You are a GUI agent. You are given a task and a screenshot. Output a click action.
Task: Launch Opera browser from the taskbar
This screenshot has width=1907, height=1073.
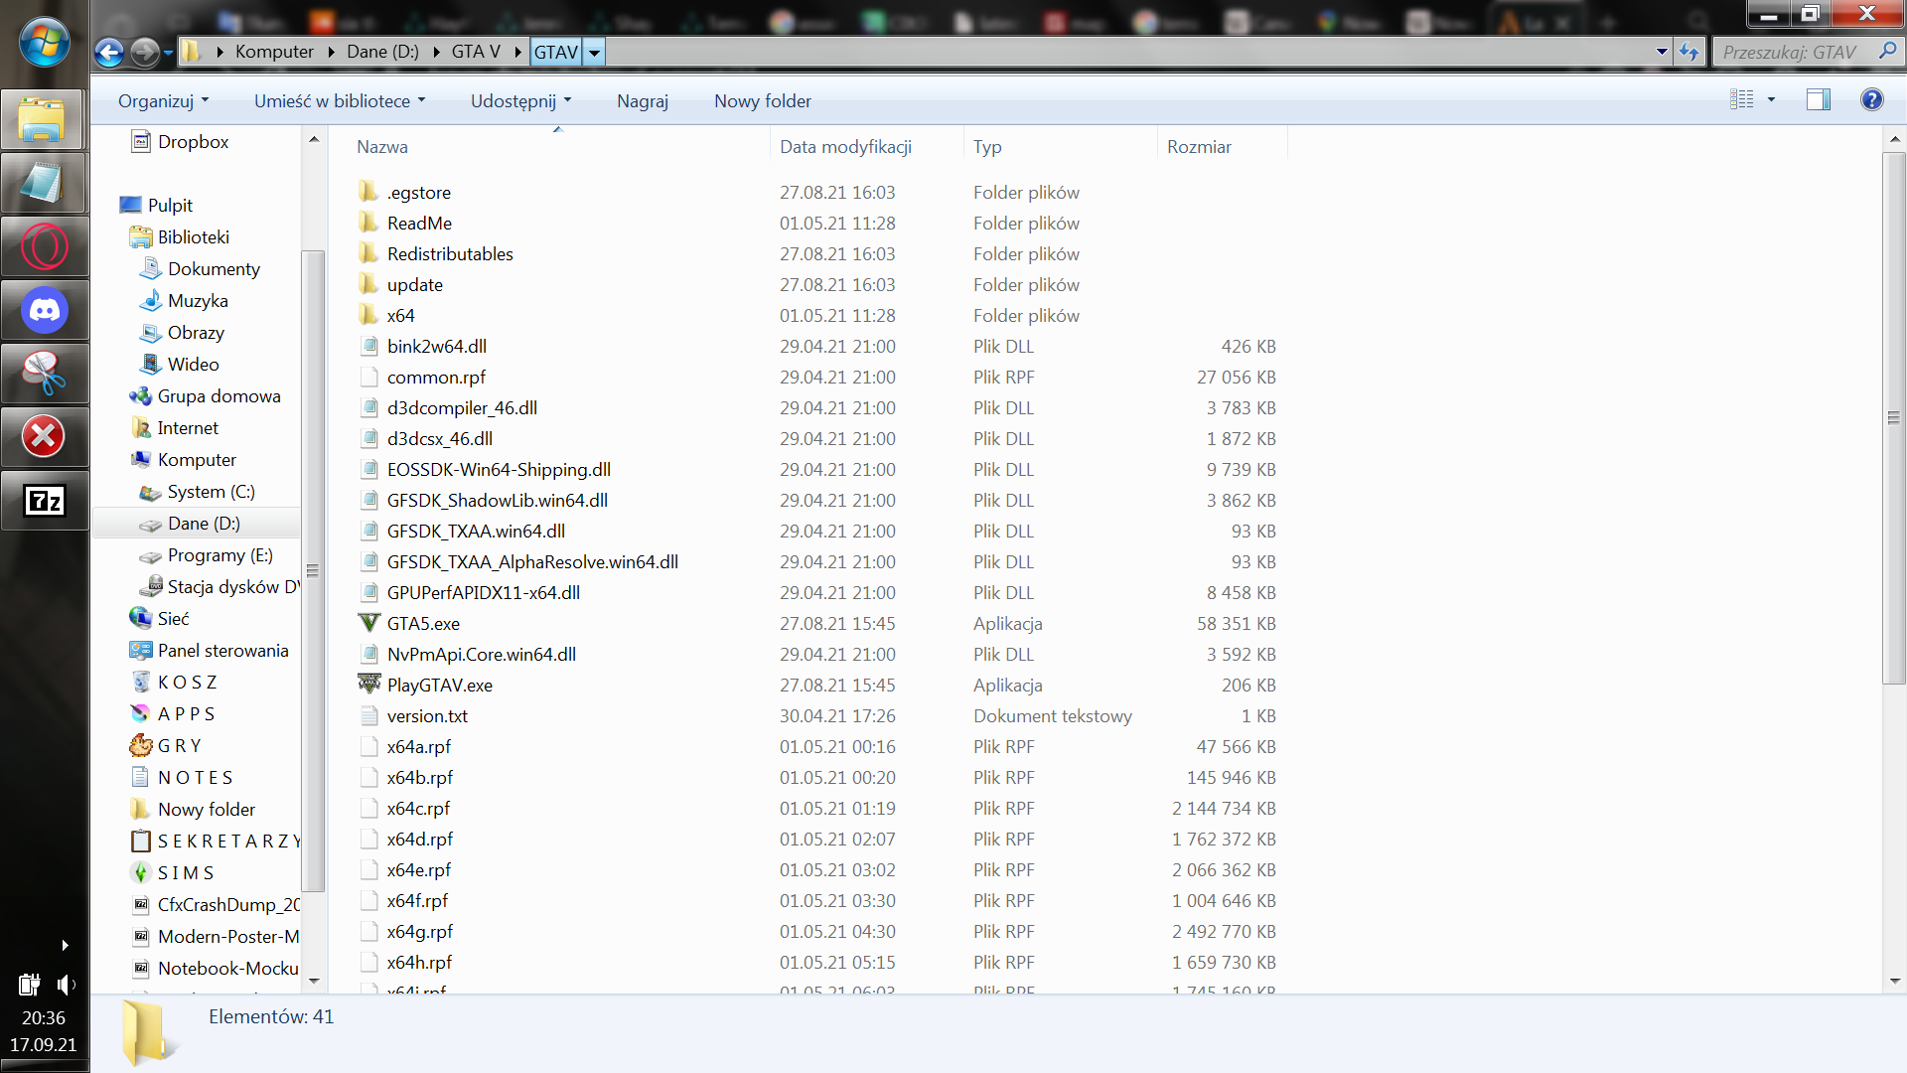pyautogui.click(x=45, y=246)
